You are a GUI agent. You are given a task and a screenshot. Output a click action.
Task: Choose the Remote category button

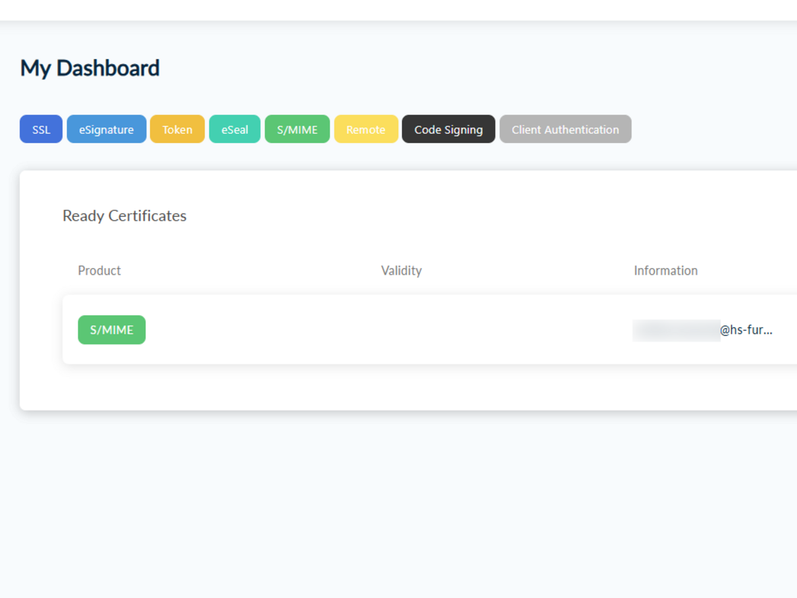pyautogui.click(x=365, y=130)
